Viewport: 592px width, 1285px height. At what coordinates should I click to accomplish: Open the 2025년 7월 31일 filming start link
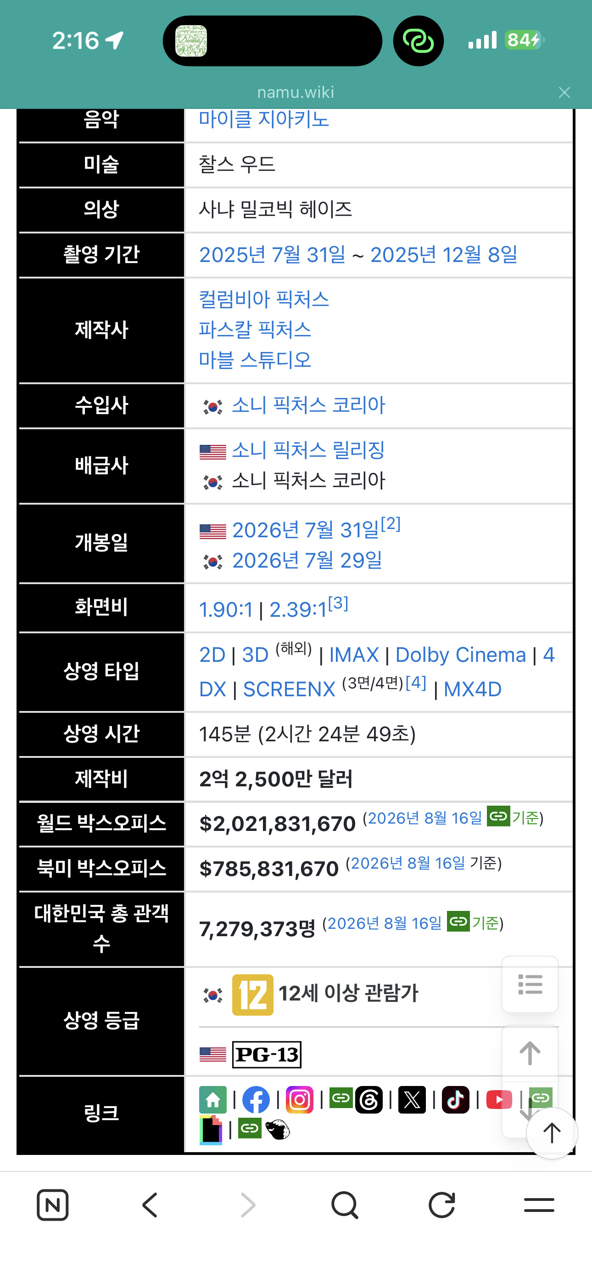(x=272, y=255)
